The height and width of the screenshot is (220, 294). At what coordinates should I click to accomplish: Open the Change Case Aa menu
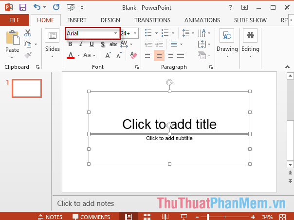(x=89, y=55)
